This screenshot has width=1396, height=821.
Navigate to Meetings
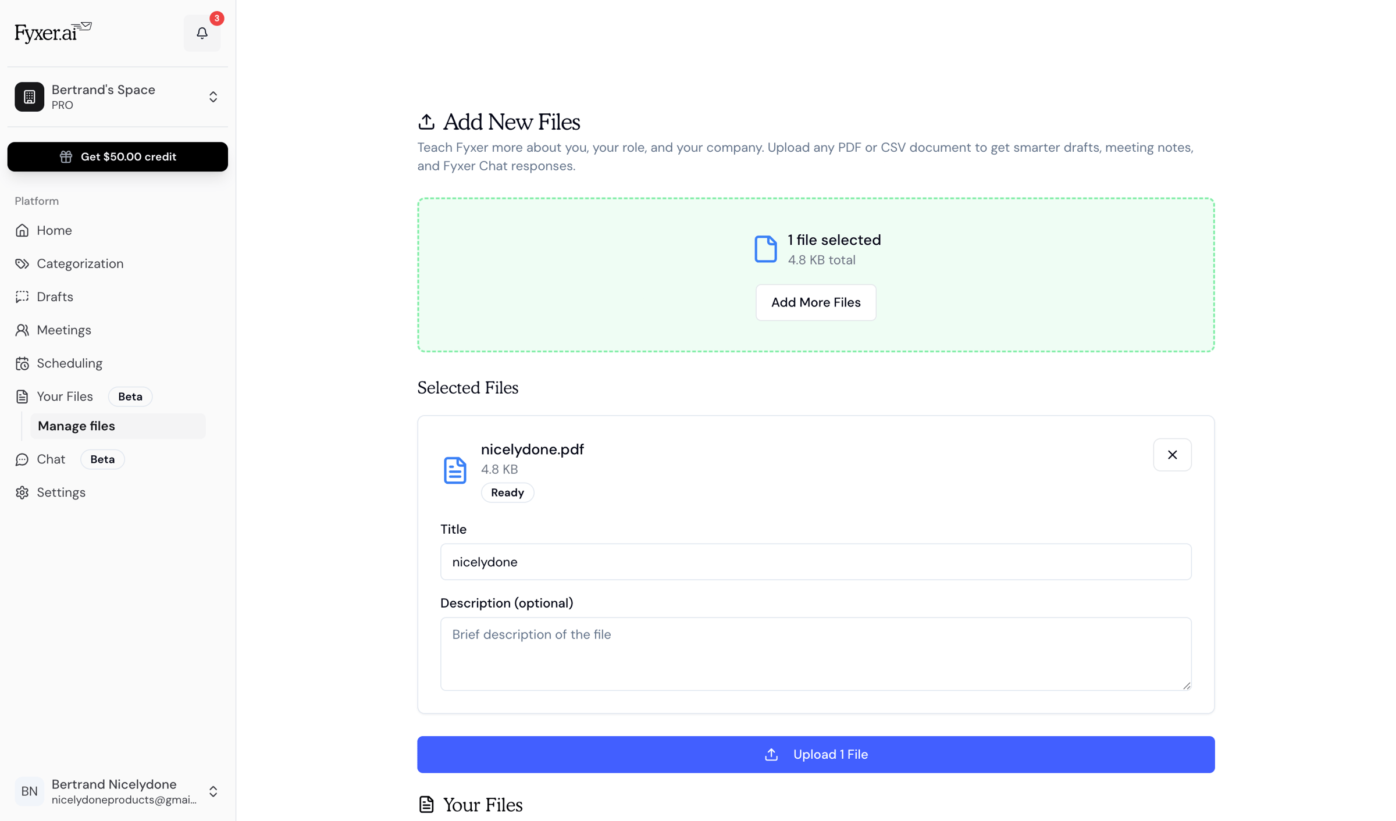(117, 330)
